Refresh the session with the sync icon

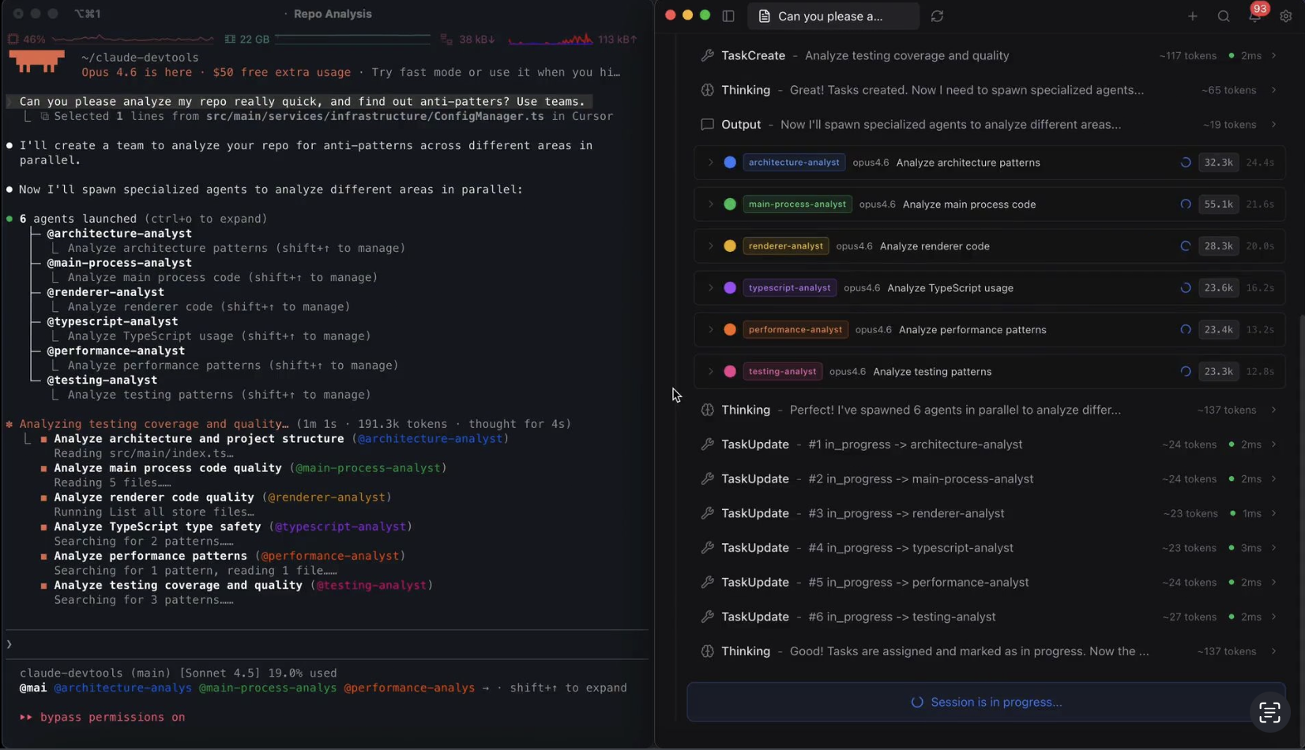click(x=938, y=16)
